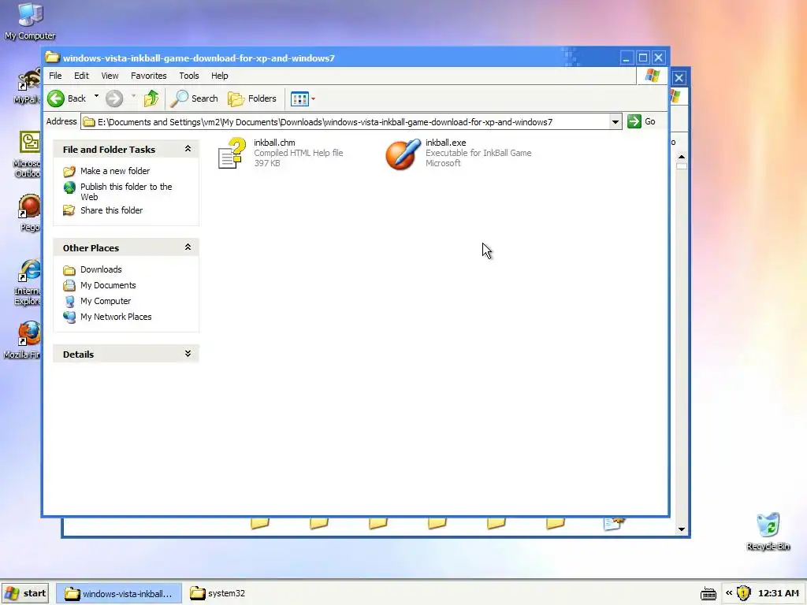Screen dimensions: 807x605
Task: Open the File menu
Action: coord(55,76)
